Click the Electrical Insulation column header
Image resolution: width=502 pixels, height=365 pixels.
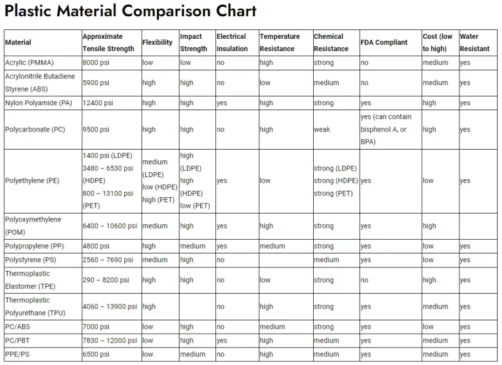click(232, 43)
